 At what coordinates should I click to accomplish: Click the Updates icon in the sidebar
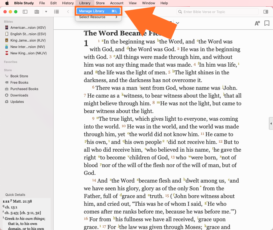tap(7, 102)
